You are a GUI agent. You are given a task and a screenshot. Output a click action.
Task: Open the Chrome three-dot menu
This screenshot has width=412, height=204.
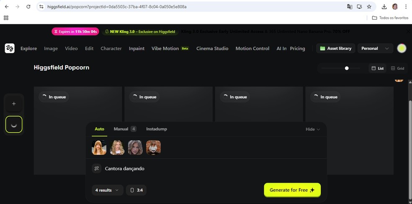click(x=406, y=7)
